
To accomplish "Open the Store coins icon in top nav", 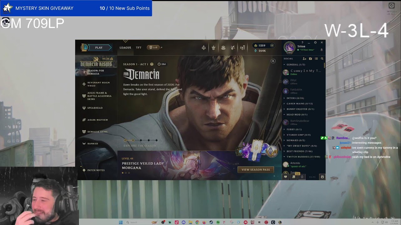I will point(242,48).
